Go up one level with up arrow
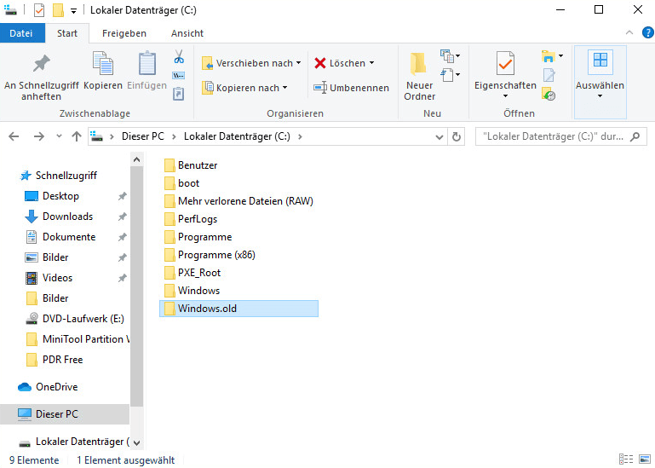The image size is (655, 468). point(77,136)
